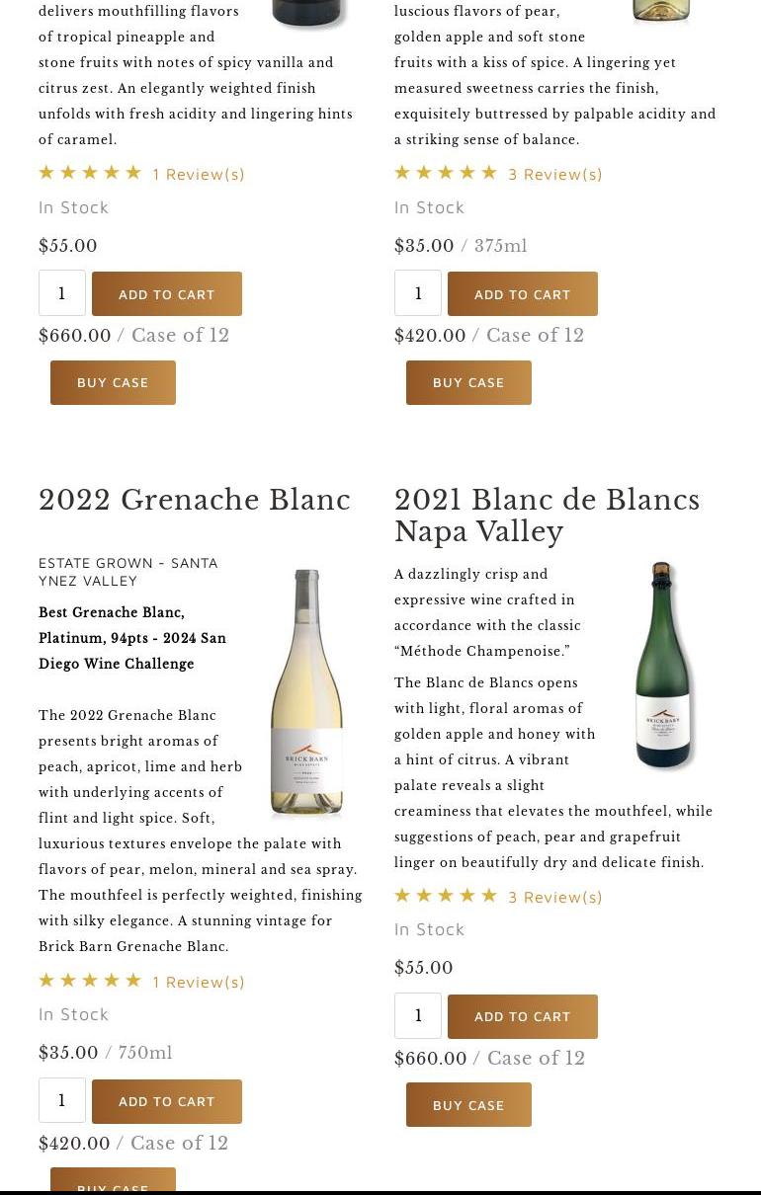Buy a case of the 375ml wine
Viewport: 761px width, 1195px height.
coord(468,382)
